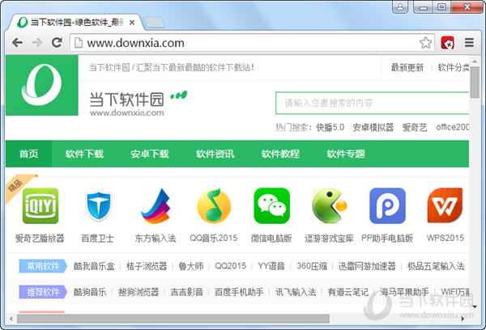Open the 安卓下载 navigation item
The width and height of the screenshot is (486, 330).
(x=150, y=154)
